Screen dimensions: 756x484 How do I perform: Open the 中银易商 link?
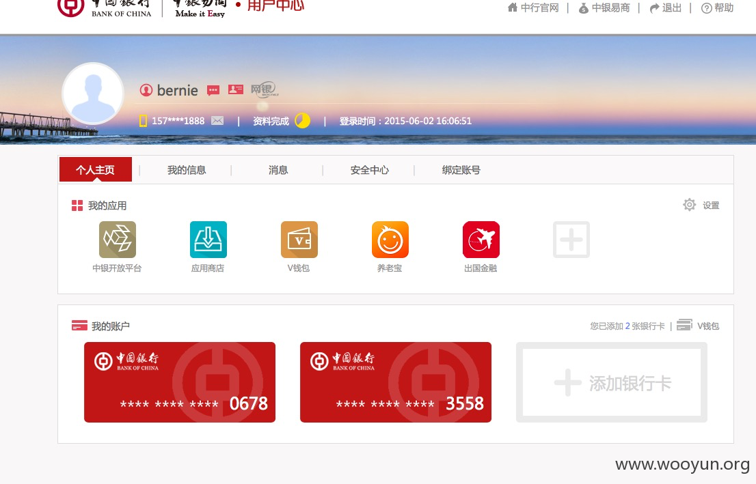[604, 8]
